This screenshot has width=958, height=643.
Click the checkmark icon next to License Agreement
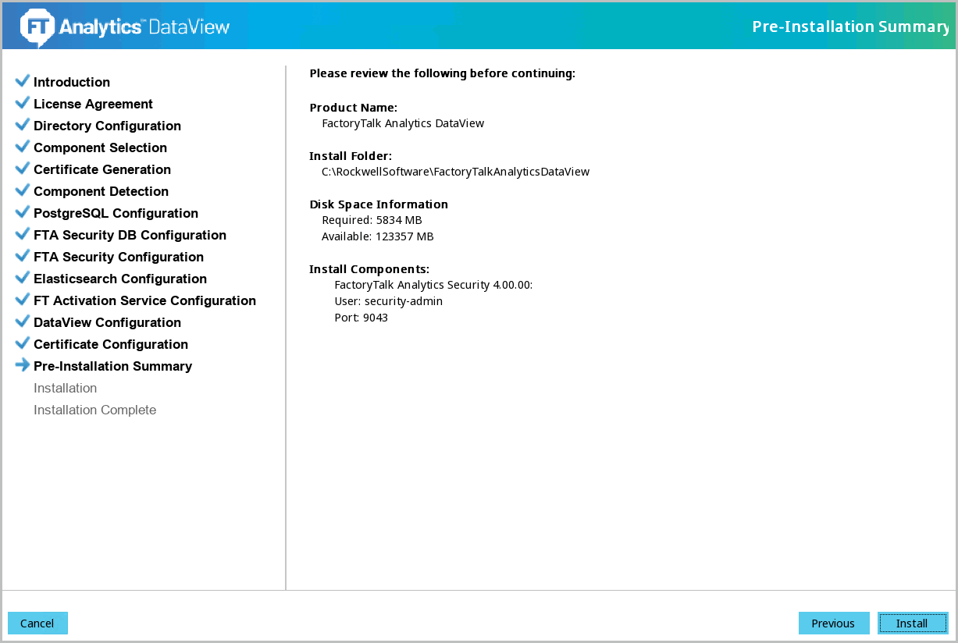(x=23, y=103)
